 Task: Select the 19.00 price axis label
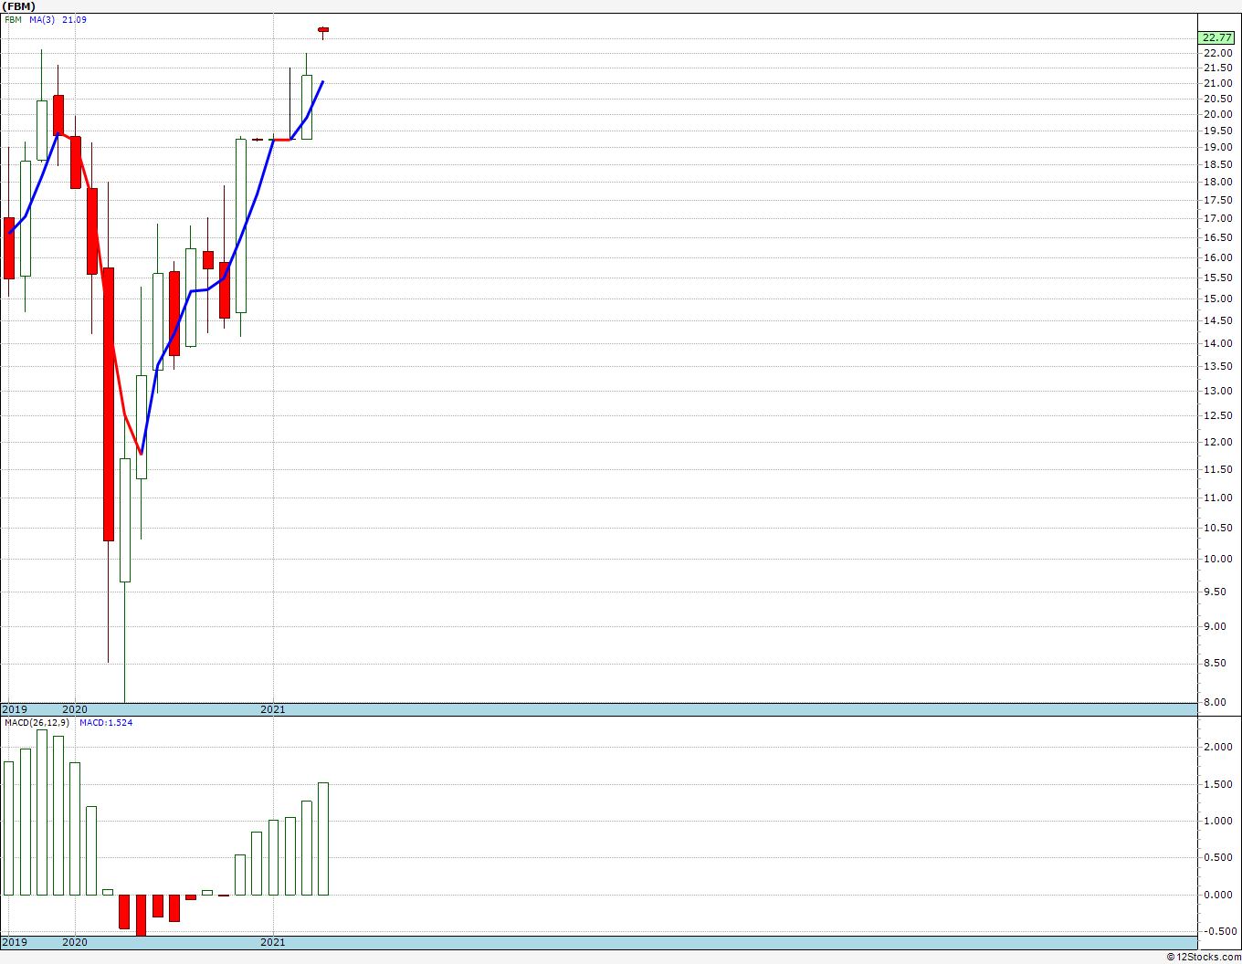coord(1216,147)
